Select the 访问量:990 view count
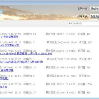This screenshot has width=99, height=99. click(x=84, y=92)
